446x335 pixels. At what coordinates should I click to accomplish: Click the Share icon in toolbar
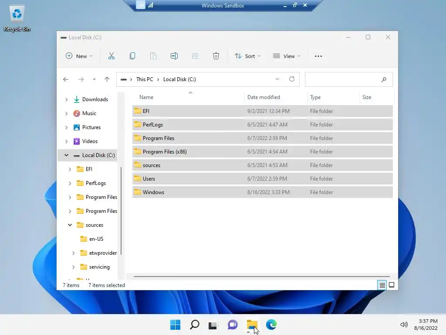(x=195, y=56)
